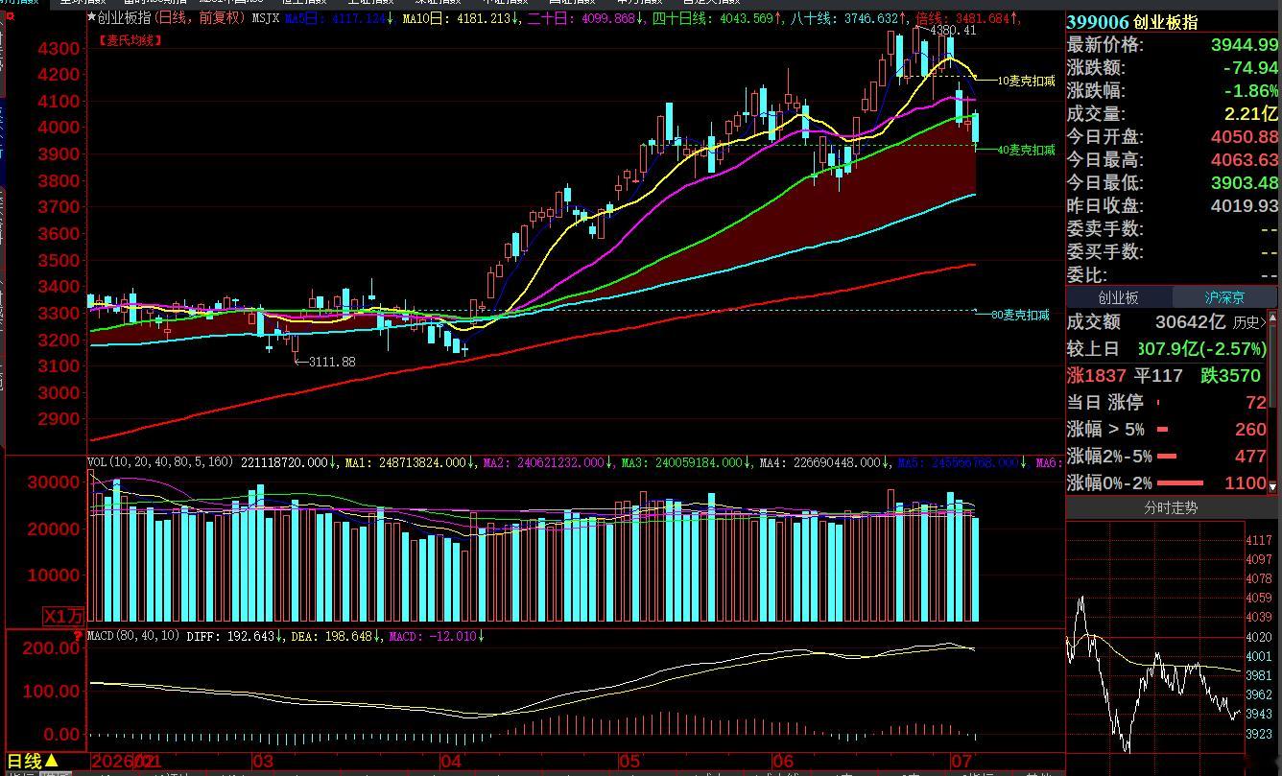
Task: Click the 3500 price axis label
Action: tap(59, 260)
